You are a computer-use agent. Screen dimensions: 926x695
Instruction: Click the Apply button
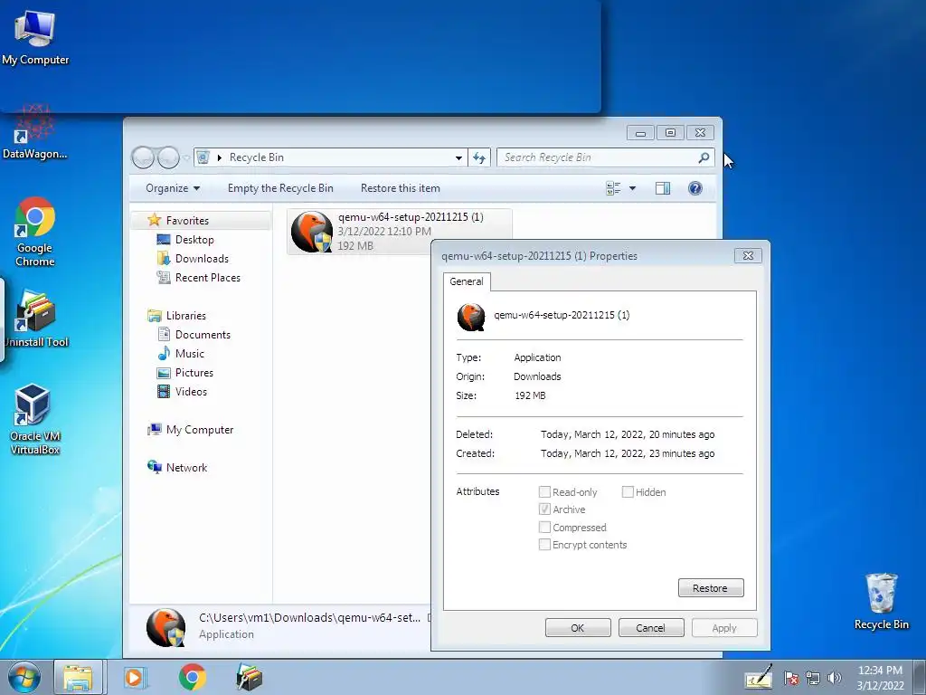[x=724, y=628]
